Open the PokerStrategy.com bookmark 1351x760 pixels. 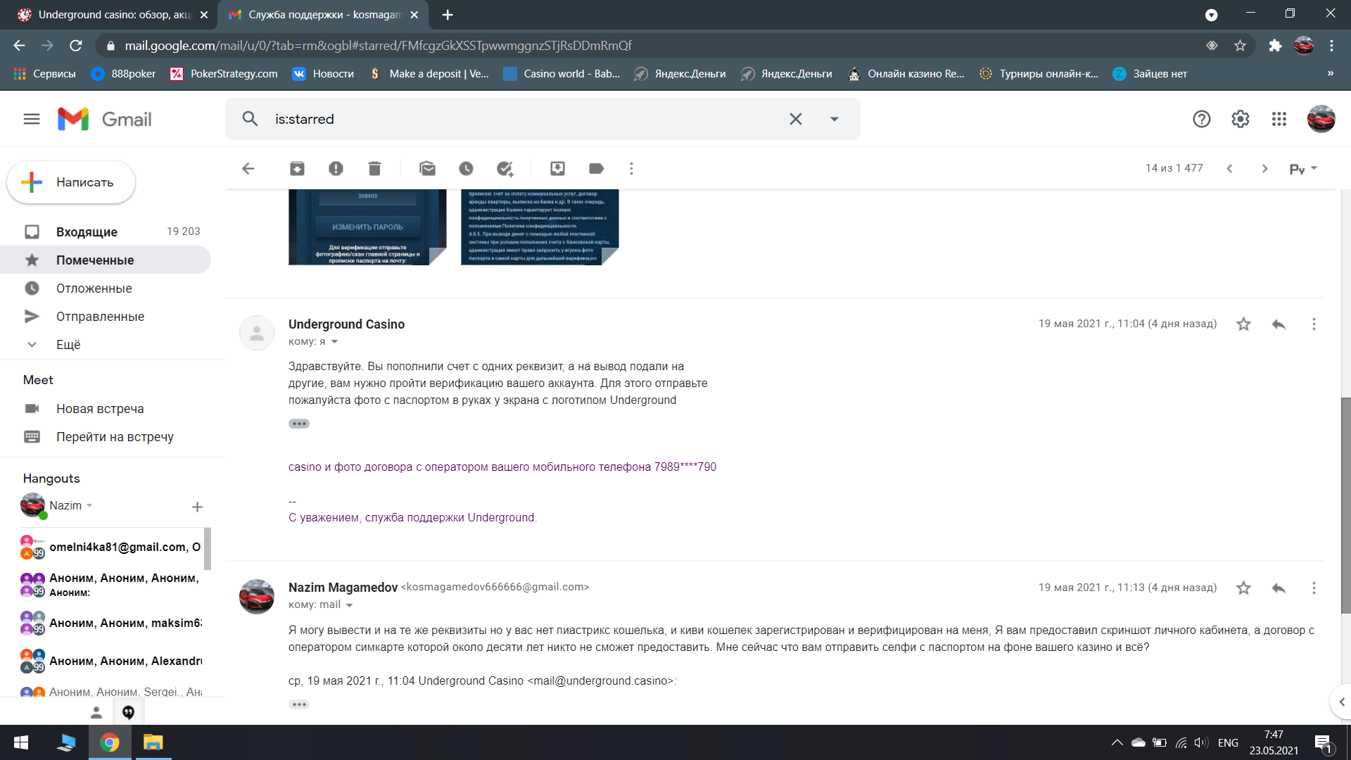point(224,74)
